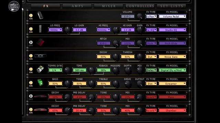Click the Plate reverb rack icon
Viewport: 220px width, 123px height.
40,96
